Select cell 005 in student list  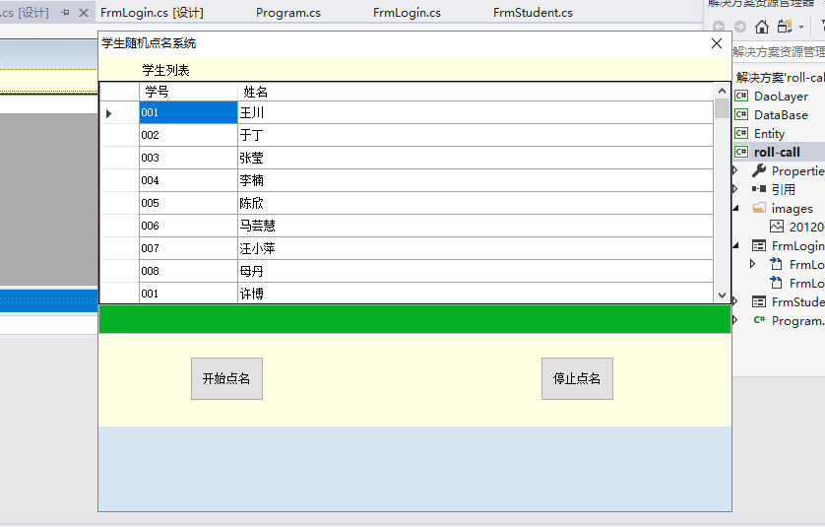(188, 203)
